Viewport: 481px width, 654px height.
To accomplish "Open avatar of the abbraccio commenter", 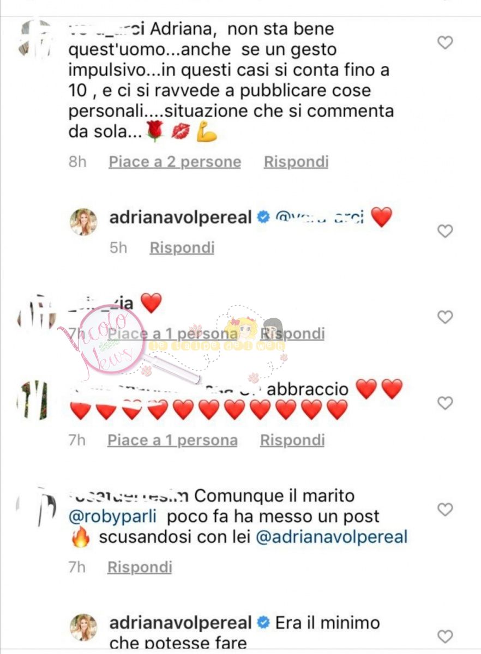I will click(34, 400).
